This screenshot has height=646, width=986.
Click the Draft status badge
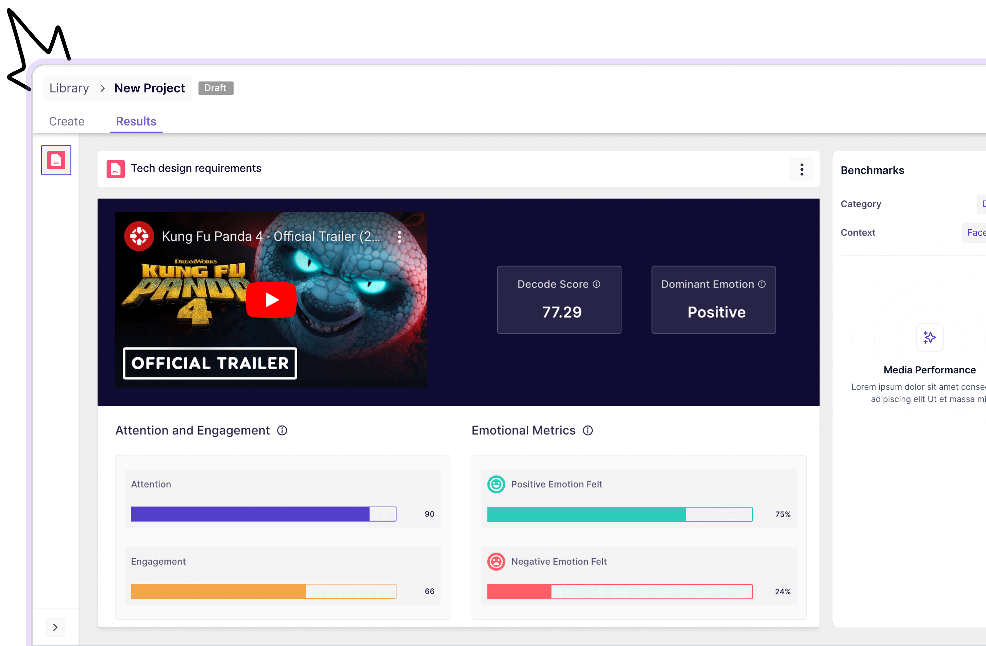[216, 88]
